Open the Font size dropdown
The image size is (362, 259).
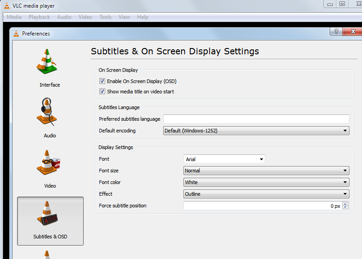tap(266, 171)
